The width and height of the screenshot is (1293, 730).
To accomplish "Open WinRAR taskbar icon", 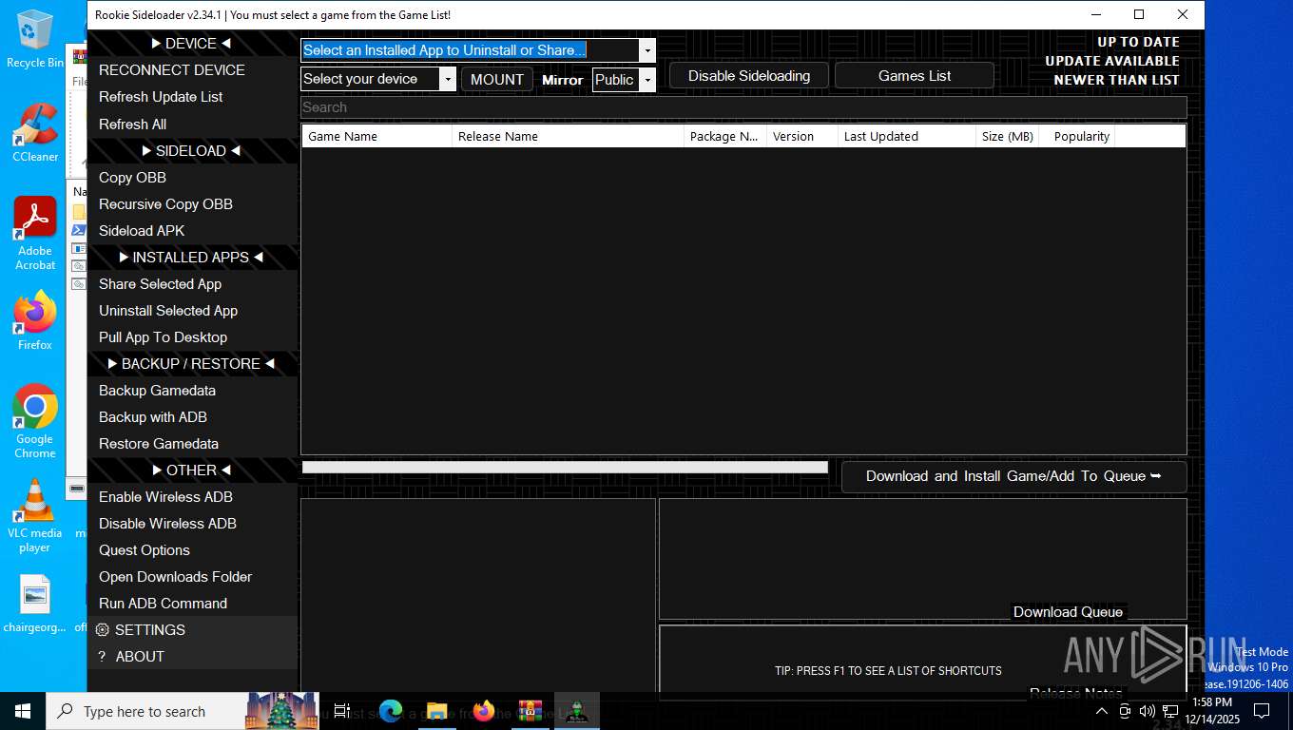I will pyautogui.click(x=530, y=711).
